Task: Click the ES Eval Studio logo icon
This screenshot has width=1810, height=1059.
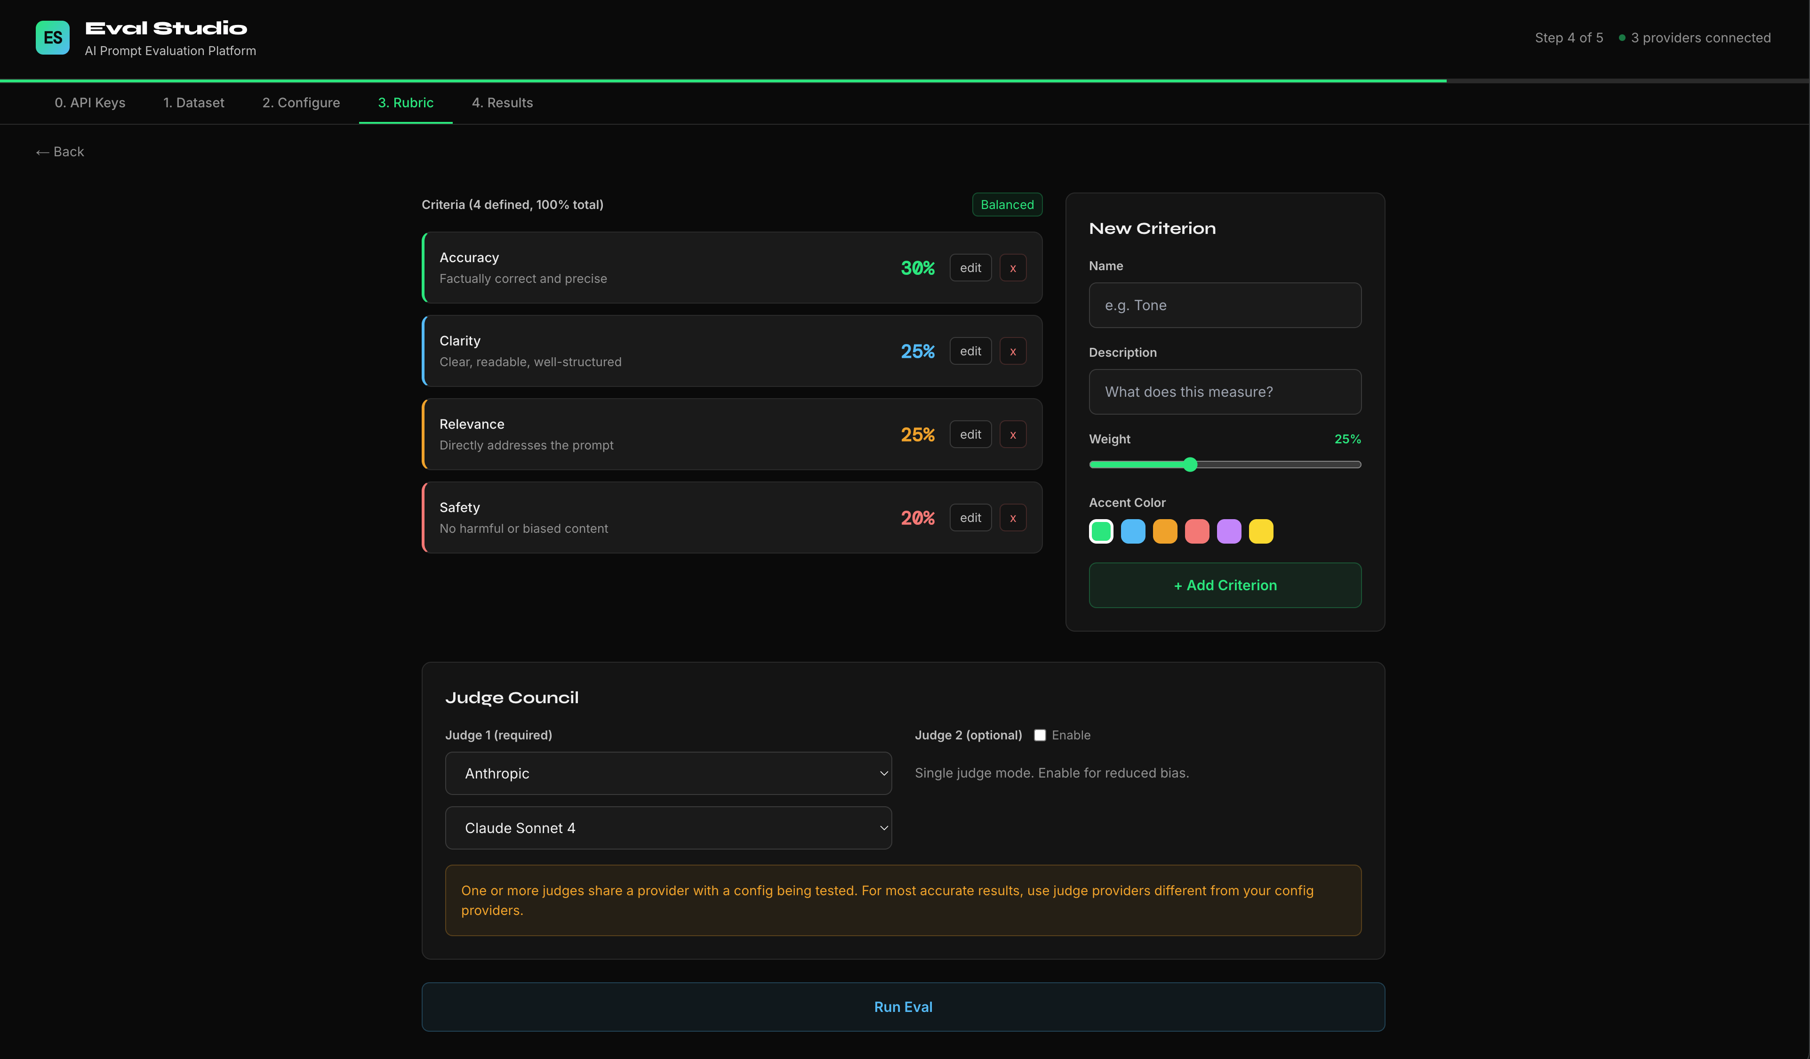Action: [52, 37]
